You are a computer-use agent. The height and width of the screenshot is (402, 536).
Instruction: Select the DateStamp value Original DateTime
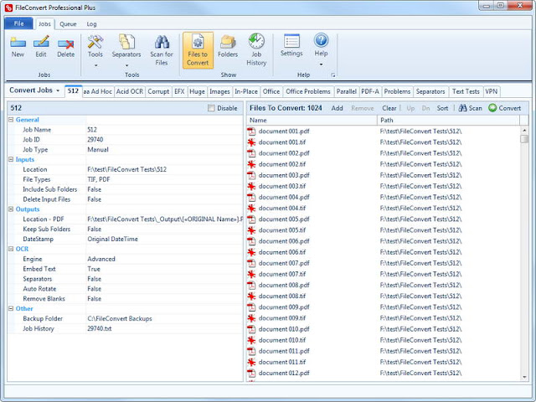112,239
